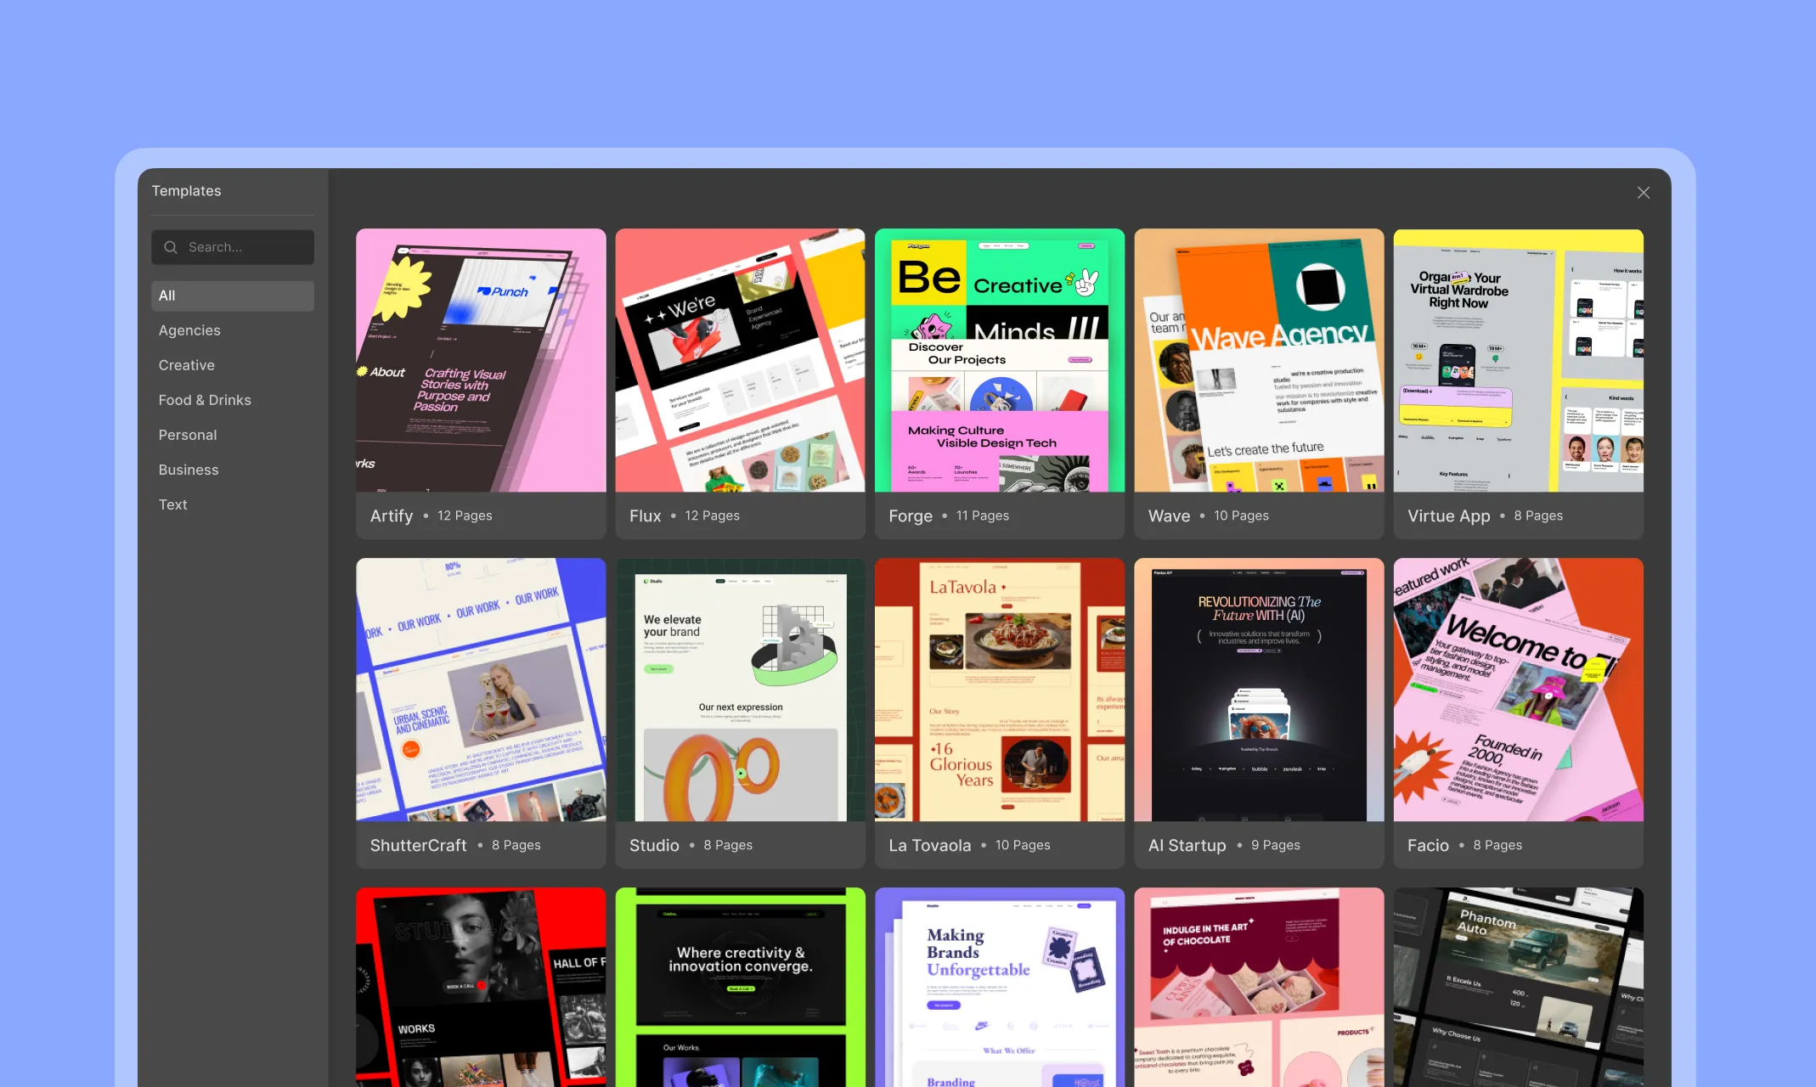1816x1087 pixels.
Task: Focus the Search templates field
Action: click(x=233, y=247)
